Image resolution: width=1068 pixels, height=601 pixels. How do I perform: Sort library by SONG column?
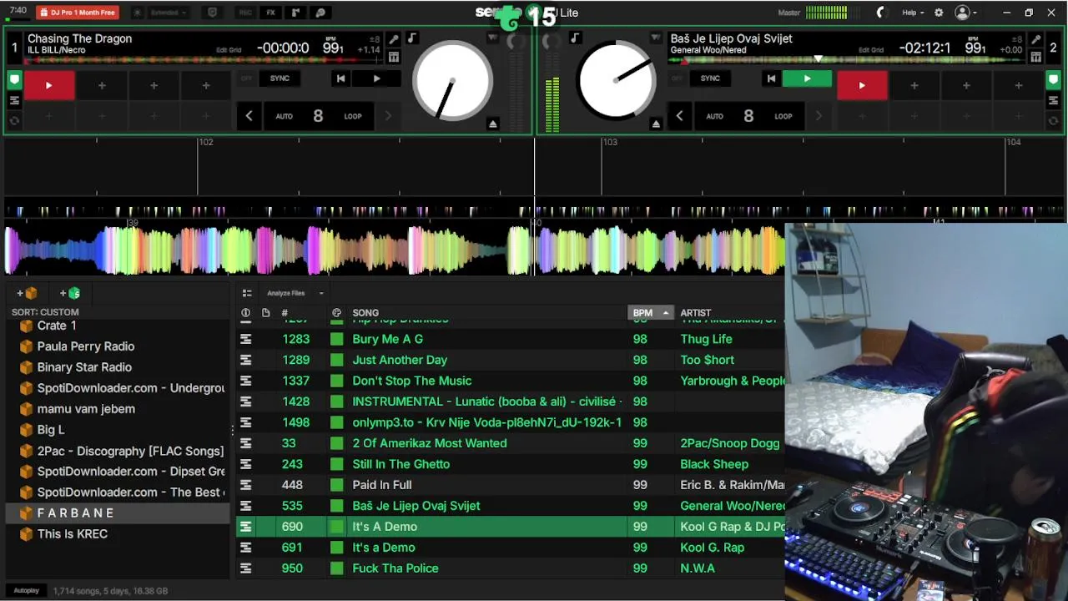click(365, 313)
